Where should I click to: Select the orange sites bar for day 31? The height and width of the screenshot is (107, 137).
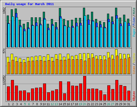(129, 66)
